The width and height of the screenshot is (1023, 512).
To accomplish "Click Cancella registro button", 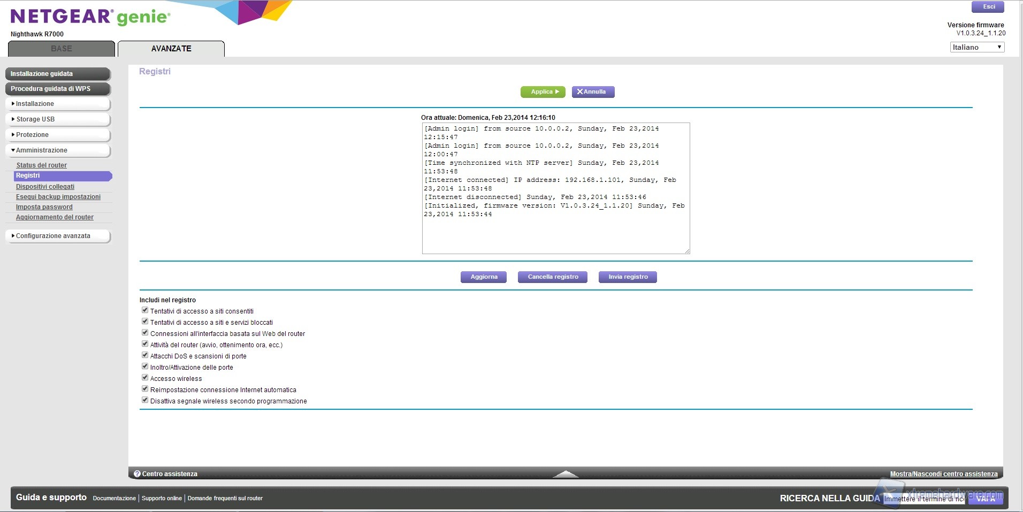I will [x=553, y=277].
